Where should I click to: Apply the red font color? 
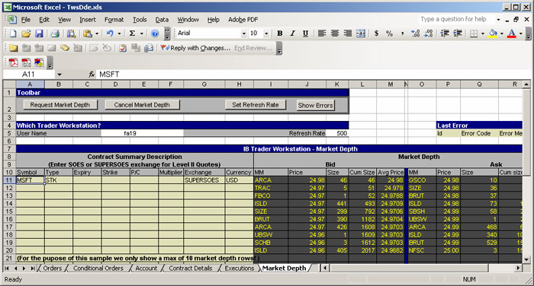coord(512,33)
